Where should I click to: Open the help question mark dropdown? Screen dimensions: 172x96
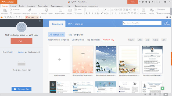153,2
